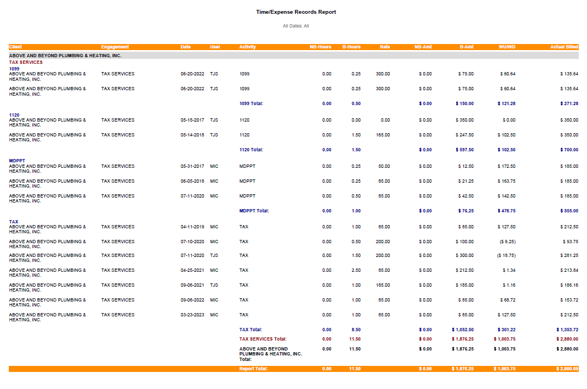The height and width of the screenshot is (389, 587).
Task: Click the 'TAX SERVICES Total:' label
Action: click(263, 339)
